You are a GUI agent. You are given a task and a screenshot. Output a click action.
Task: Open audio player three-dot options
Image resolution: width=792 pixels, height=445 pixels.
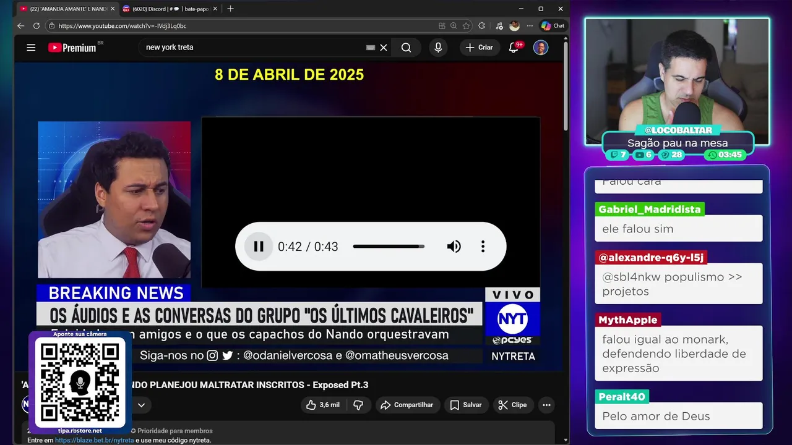tap(483, 247)
